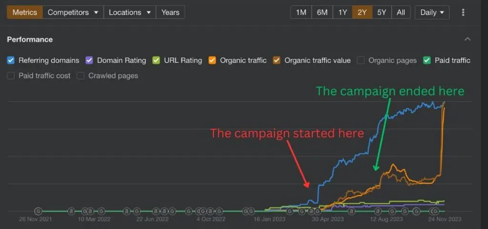The height and width of the screenshot is (229, 488).
Task: Open the Daily interval dropdown
Action: [x=432, y=12]
